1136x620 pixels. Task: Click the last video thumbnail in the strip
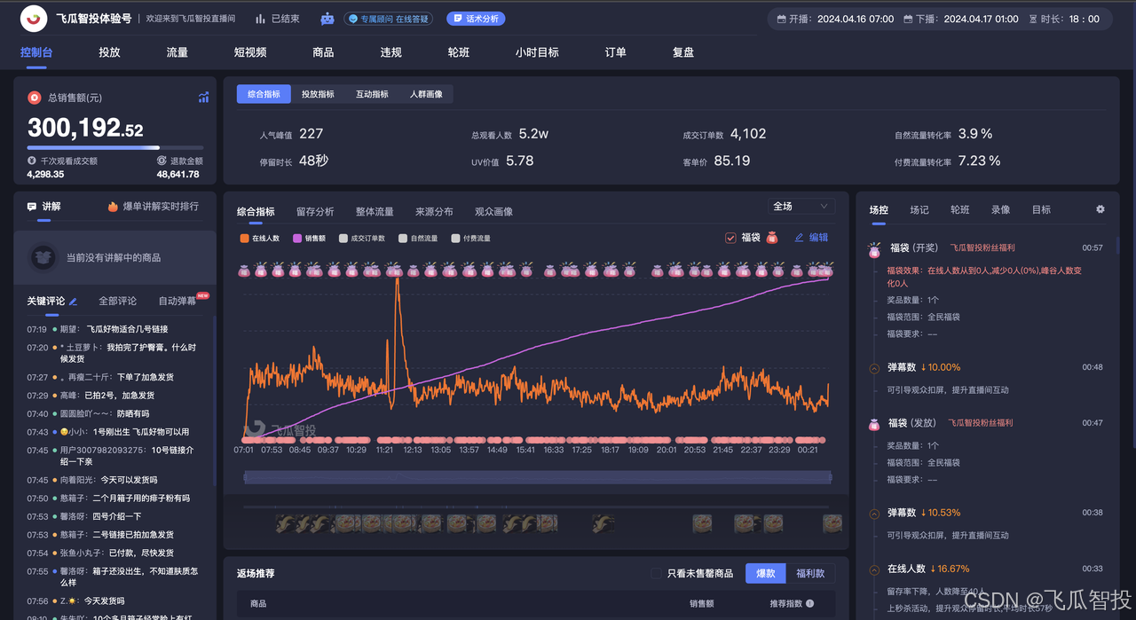832,524
